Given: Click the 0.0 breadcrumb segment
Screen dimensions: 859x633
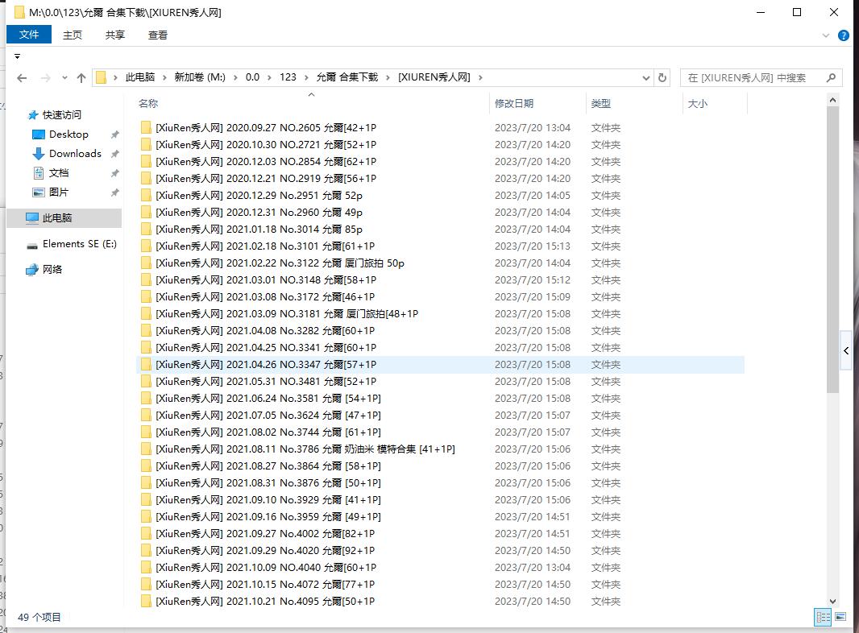Looking at the screenshot, I should 252,77.
